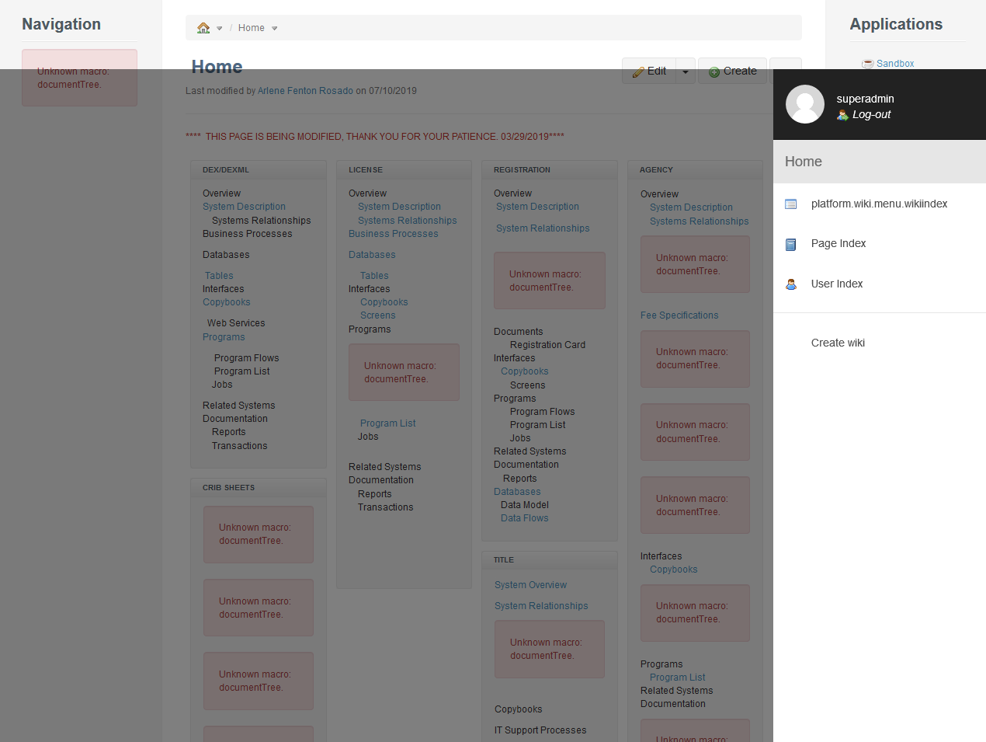
Task: Click 'IT Support Processes' text under TITLE
Action: (x=540, y=730)
